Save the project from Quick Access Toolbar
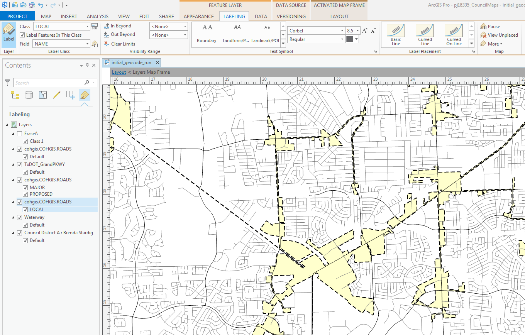Viewport: 525px width, 335px height. [32, 5]
